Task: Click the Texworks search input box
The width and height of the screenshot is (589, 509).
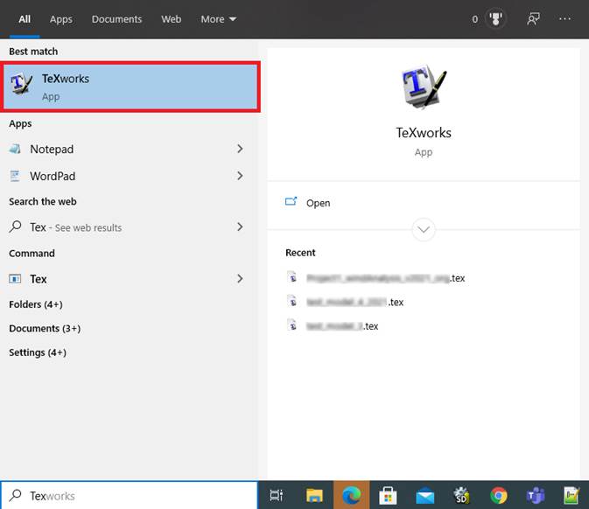Action: tap(130, 496)
